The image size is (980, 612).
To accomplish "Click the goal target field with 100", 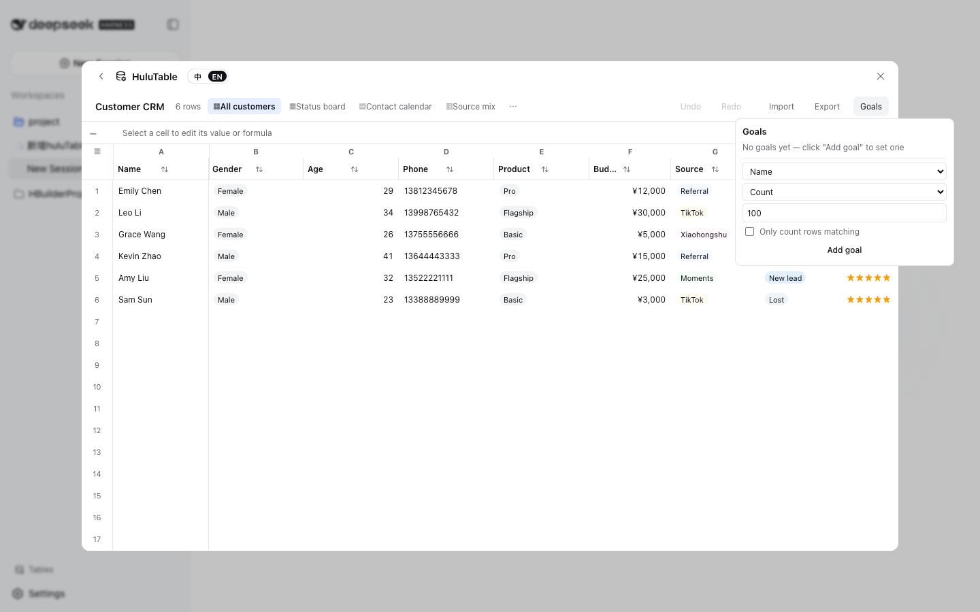I will 844,213.
